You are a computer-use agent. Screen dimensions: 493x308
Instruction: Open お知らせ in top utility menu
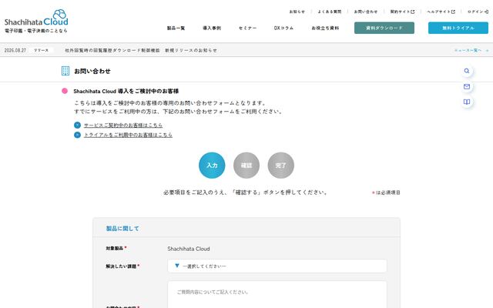pos(297,12)
